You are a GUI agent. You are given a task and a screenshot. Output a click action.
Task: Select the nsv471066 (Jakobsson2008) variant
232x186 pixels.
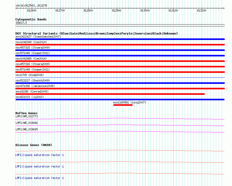(x=35, y=86)
